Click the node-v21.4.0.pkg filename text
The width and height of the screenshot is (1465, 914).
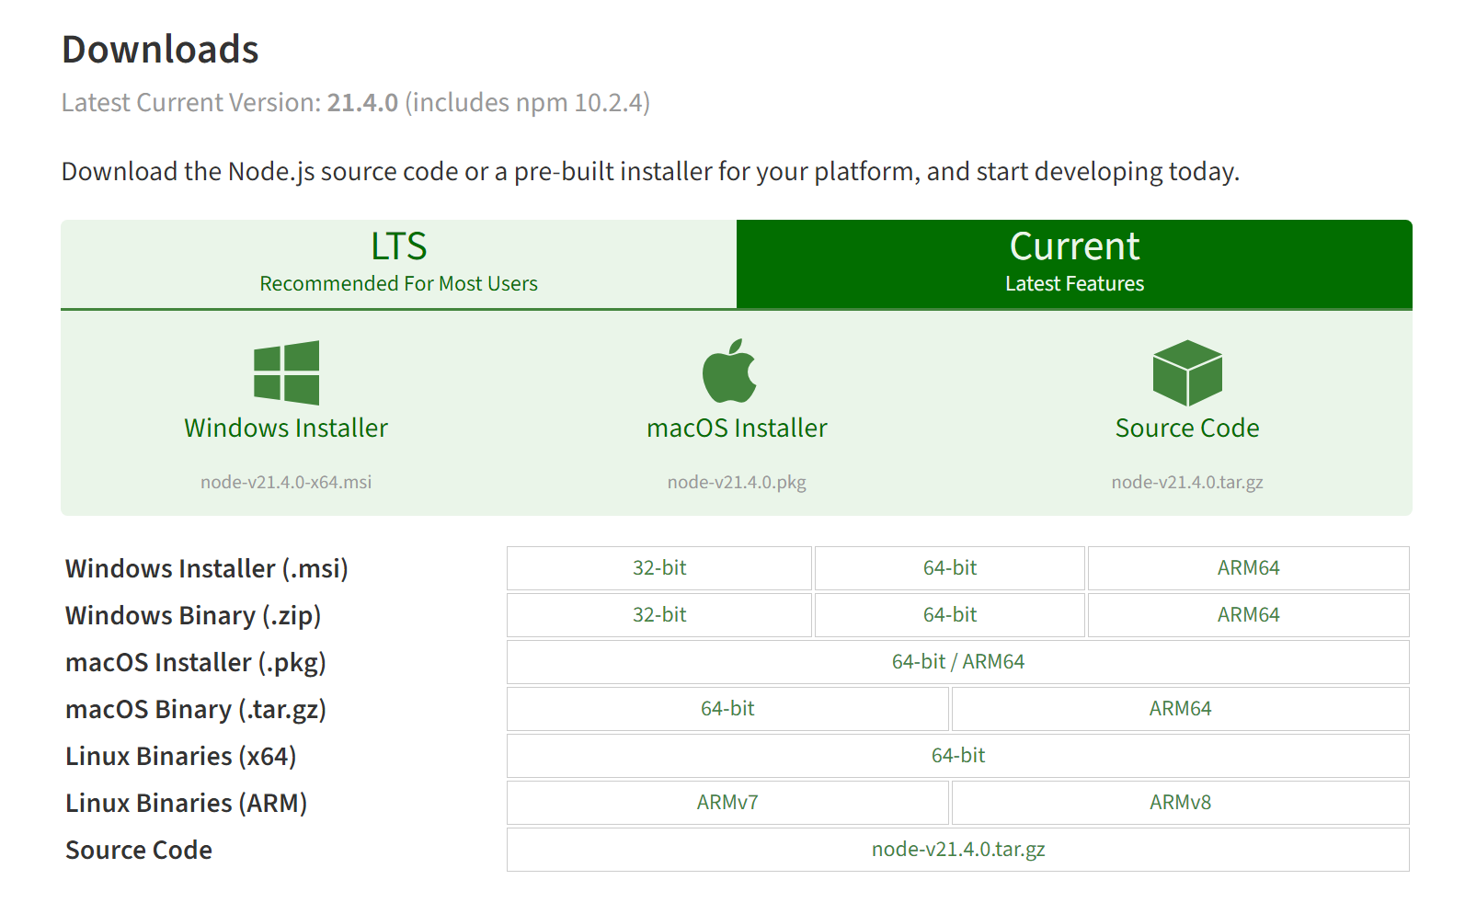pos(737,482)
